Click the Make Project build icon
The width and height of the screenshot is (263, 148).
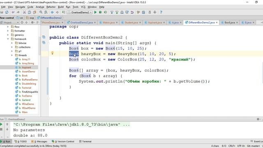[x=64, y=12]
